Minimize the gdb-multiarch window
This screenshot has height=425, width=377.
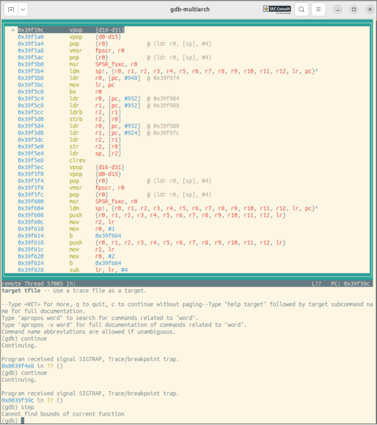coord(338,9)
